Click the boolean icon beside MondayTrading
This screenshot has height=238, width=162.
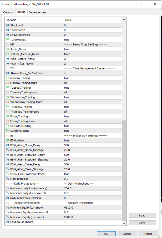[7, 78]
